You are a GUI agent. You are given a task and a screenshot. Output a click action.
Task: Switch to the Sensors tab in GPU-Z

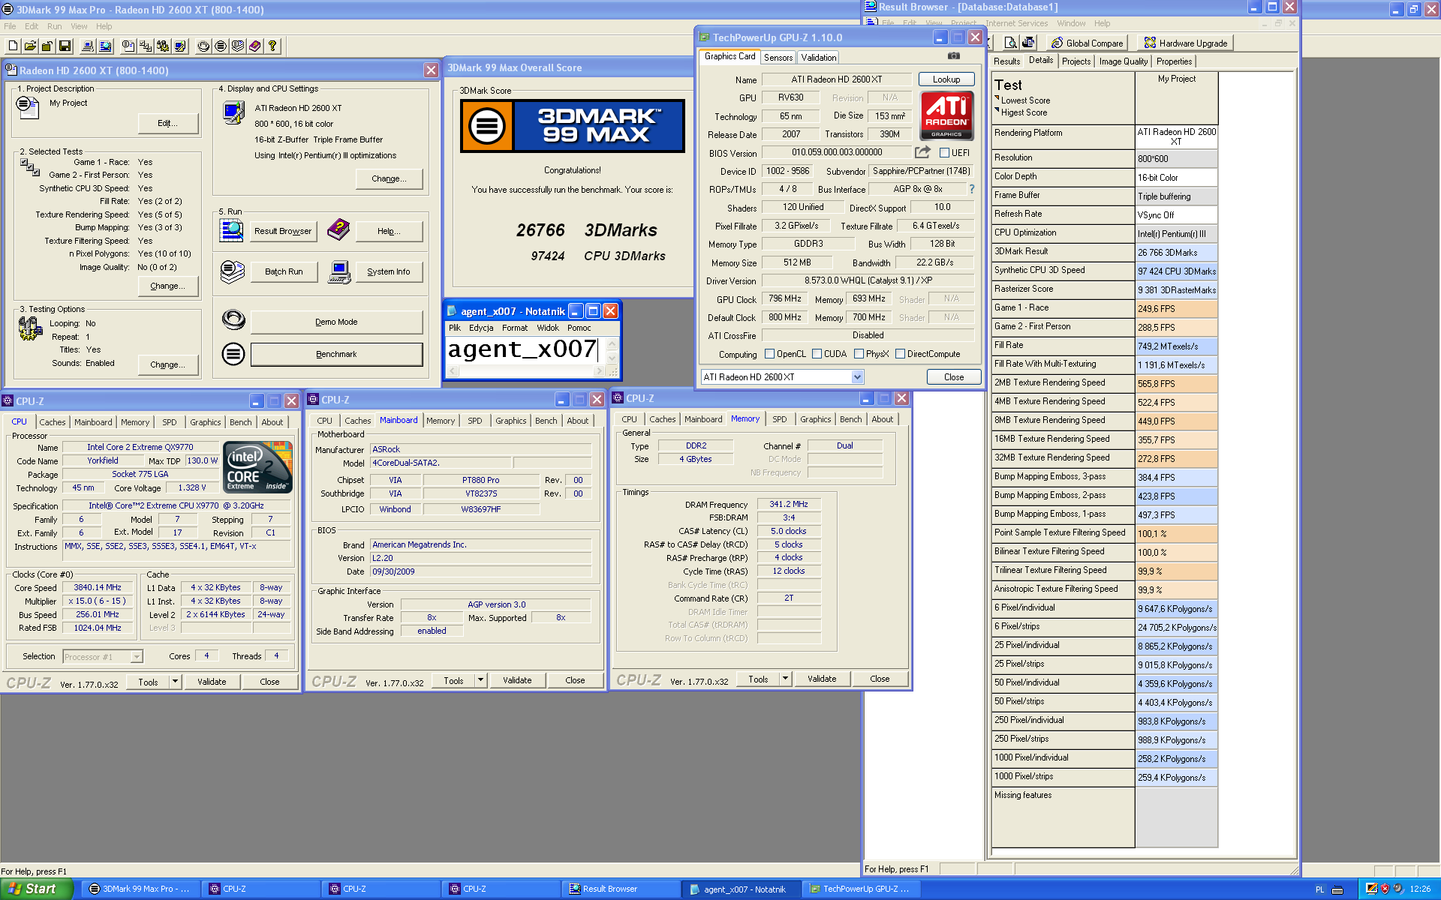point(778,58)
